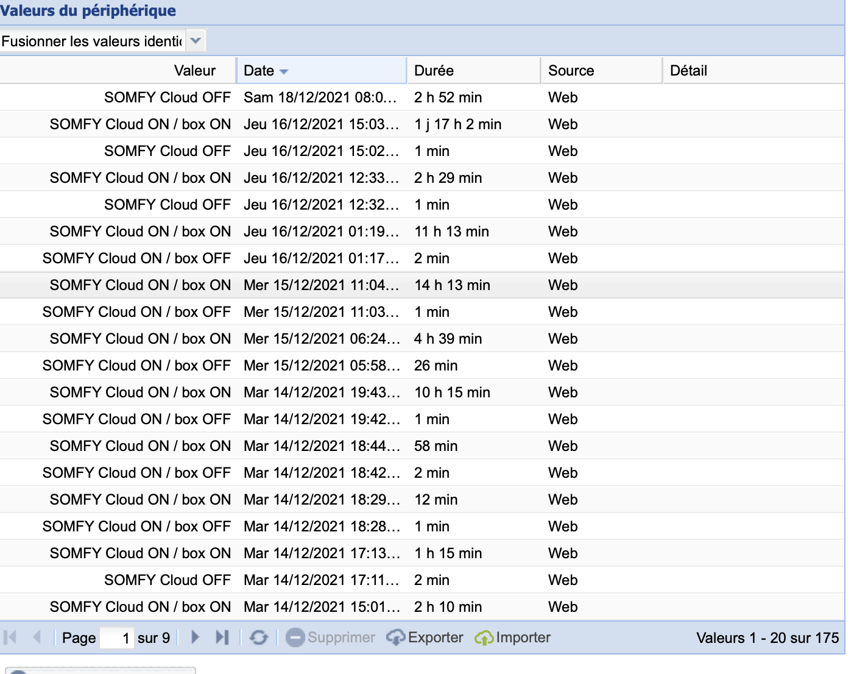Viewport: 854px width, 674px height.
Task: Click Valeurs 1 - 20 sur 175 status text
Action: click(768, 638)
